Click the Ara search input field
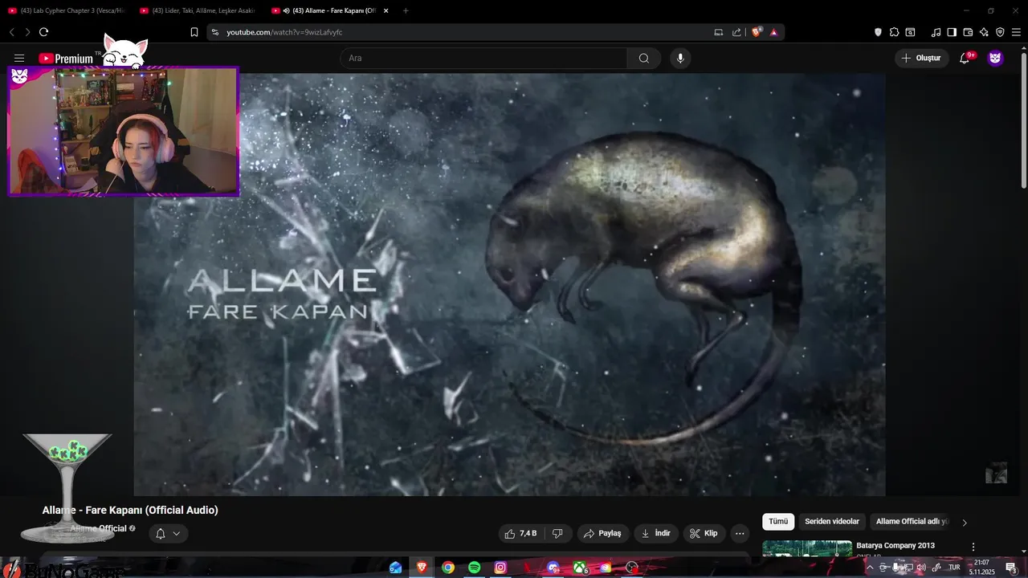The width and height of the screenshot is (1028, 578). click(483, 58)
